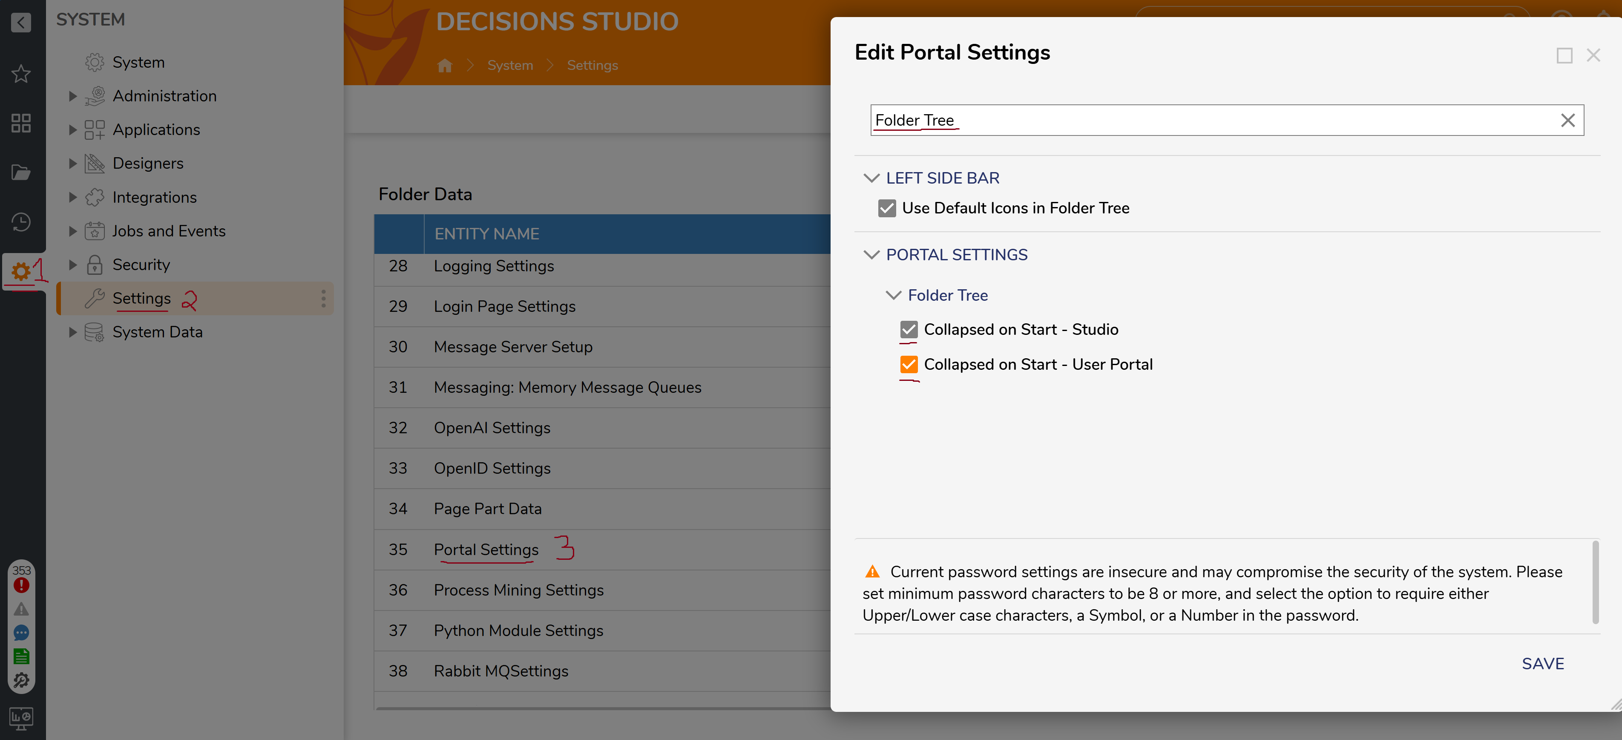Click the favorites star icon in sidebar
The width and height of the screenshot is (1622, 740).
point(21,74)
